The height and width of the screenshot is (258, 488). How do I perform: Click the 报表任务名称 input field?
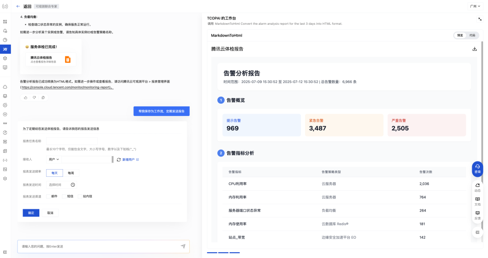click(x=72, y=141)
